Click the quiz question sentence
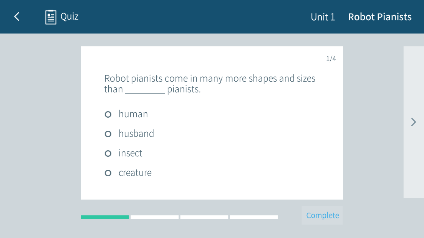424x238 pixels. 210,84
